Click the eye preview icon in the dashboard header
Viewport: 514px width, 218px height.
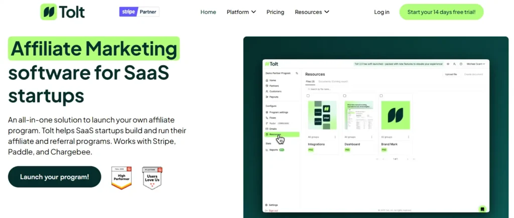(x=448, y=64)
